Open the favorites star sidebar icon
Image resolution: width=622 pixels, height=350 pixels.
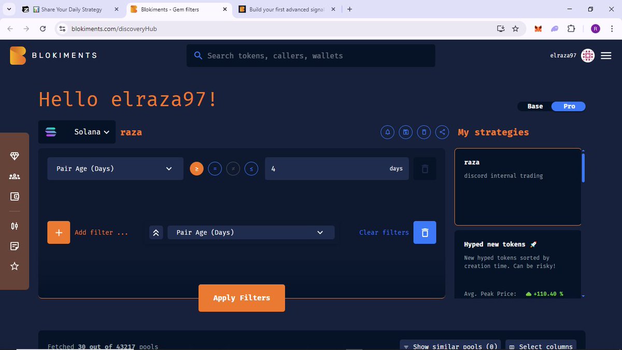pyautogui.click(x=15, y=266)
